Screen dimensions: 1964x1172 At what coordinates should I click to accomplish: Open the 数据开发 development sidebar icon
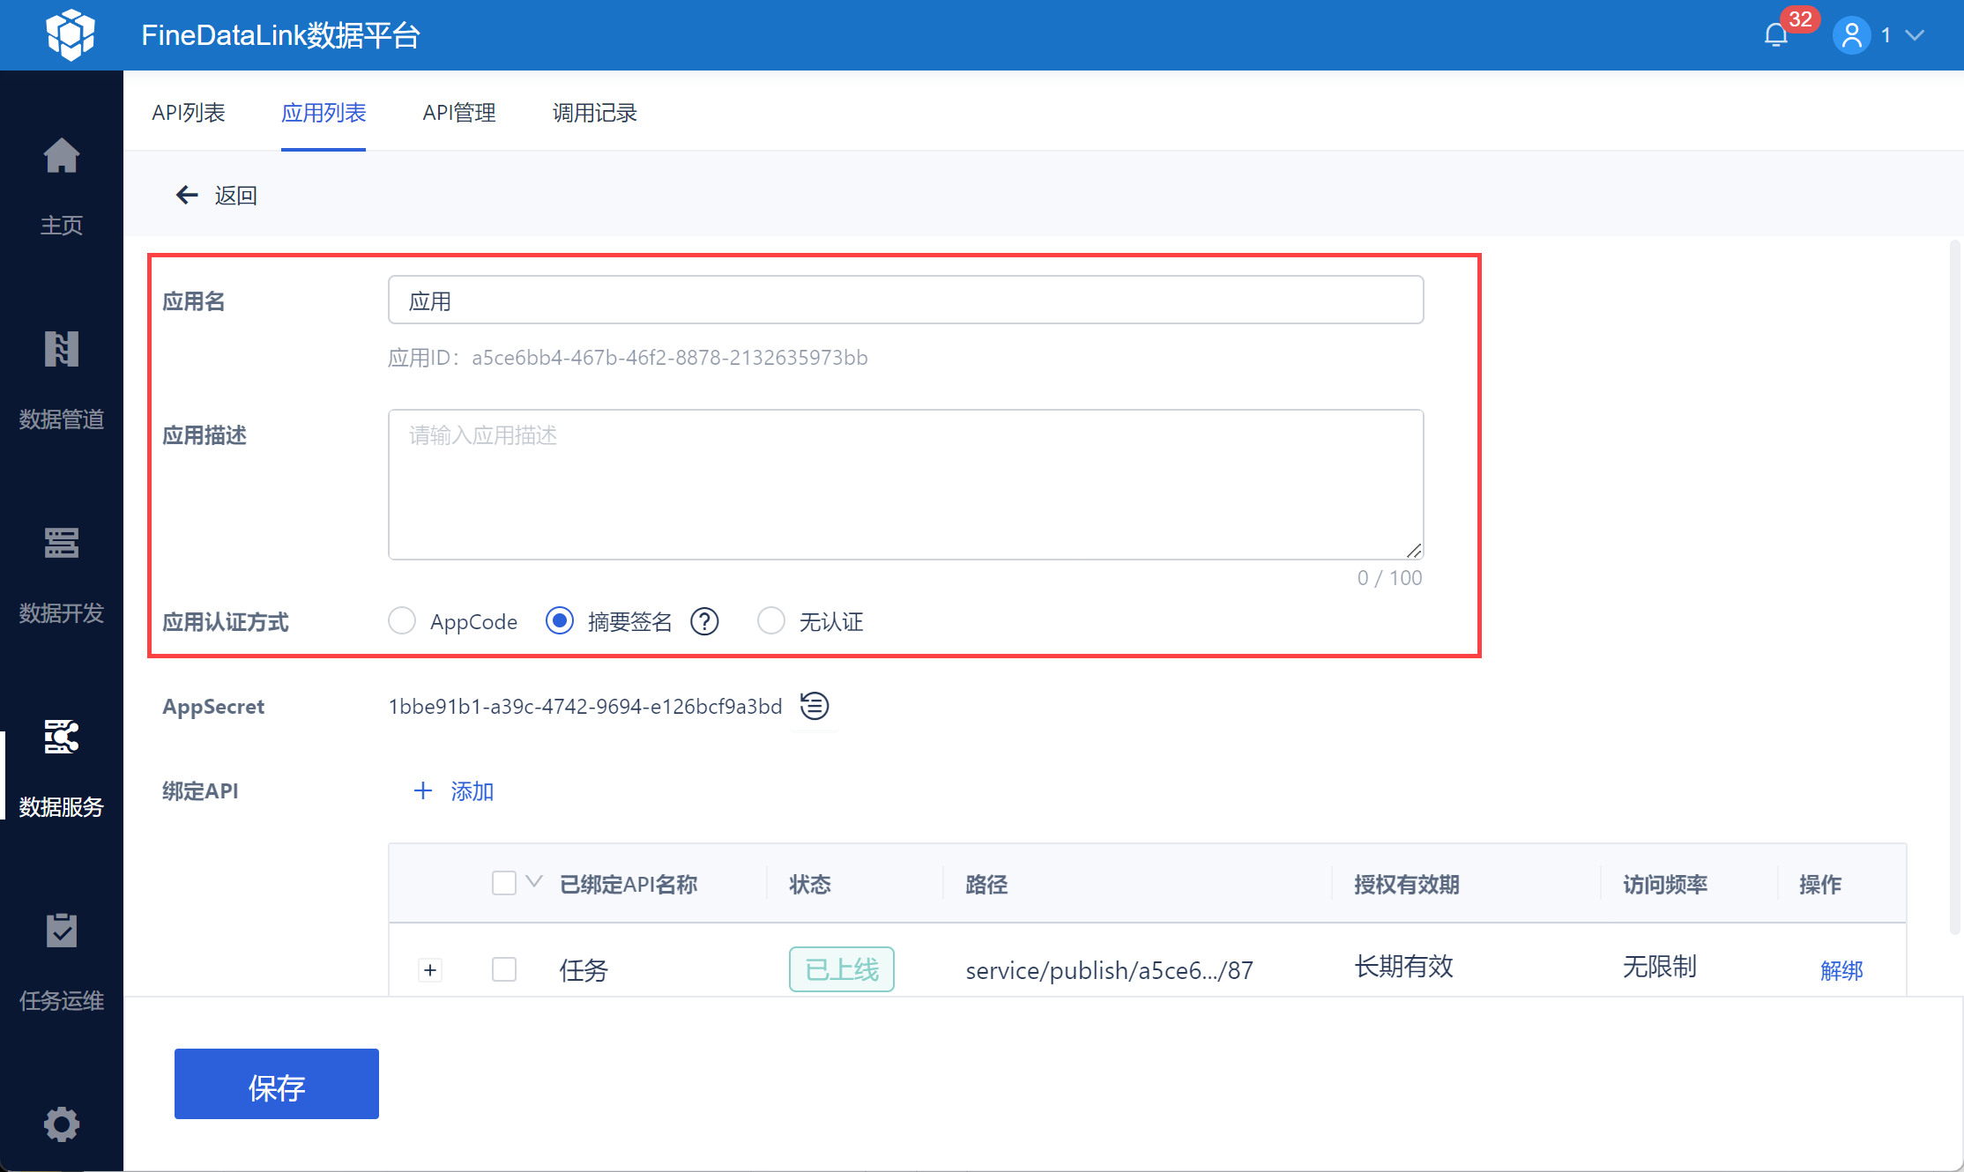61,544
